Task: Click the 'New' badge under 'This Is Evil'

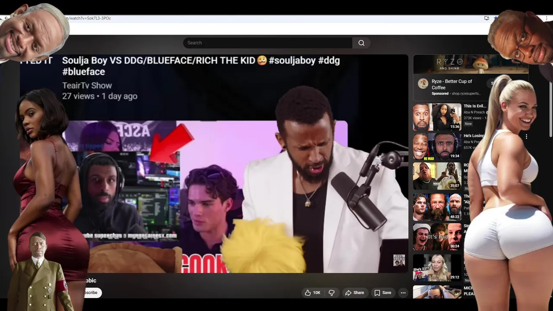Action: 468,124
